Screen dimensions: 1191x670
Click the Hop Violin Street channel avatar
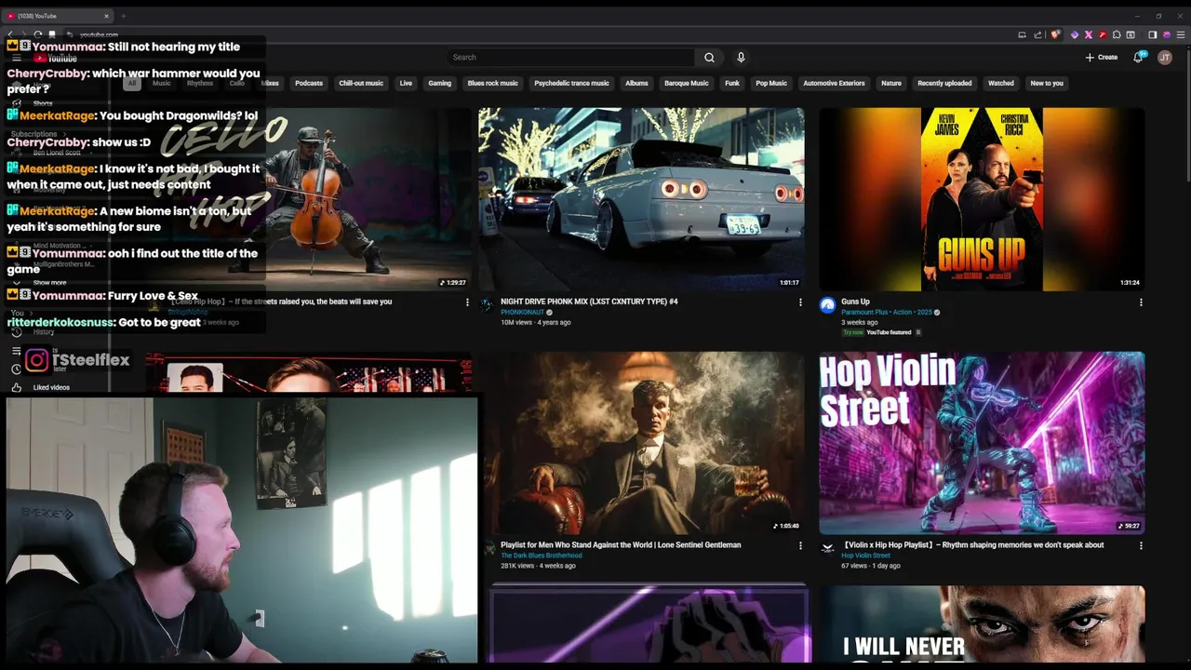click(x=827, y=549)
